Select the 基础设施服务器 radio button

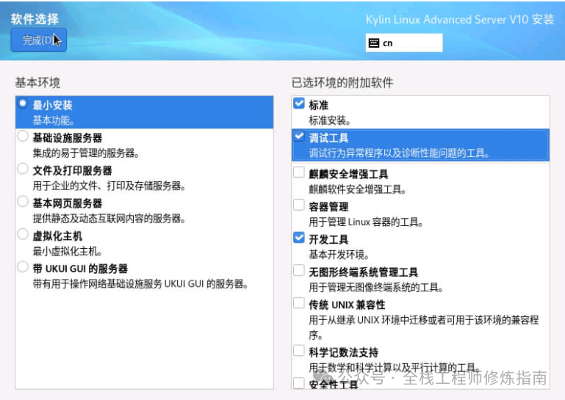[23, 136]
